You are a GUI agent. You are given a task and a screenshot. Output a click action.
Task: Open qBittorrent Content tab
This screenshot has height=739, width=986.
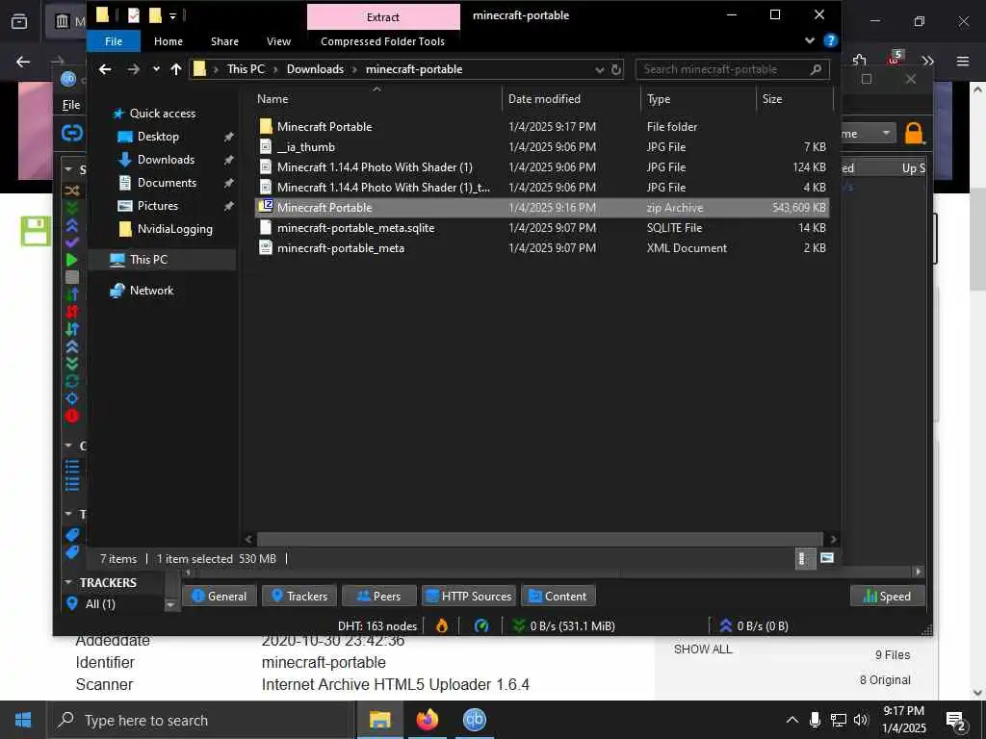coord(558,597)
